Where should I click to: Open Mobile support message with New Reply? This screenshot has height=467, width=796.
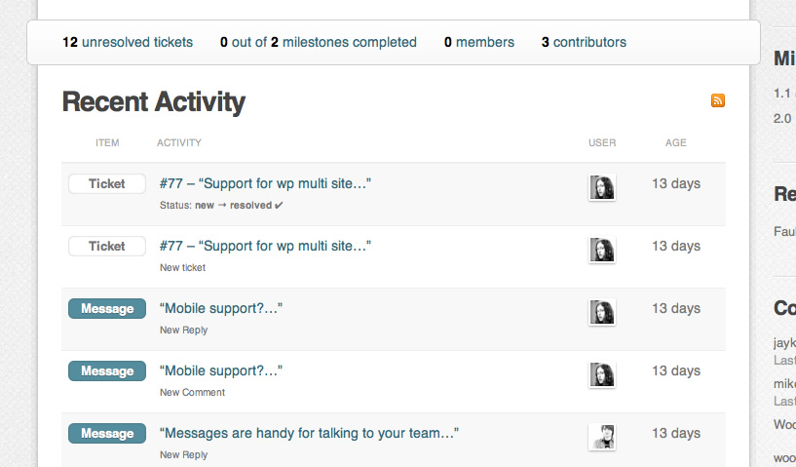[x=221, y=308]
